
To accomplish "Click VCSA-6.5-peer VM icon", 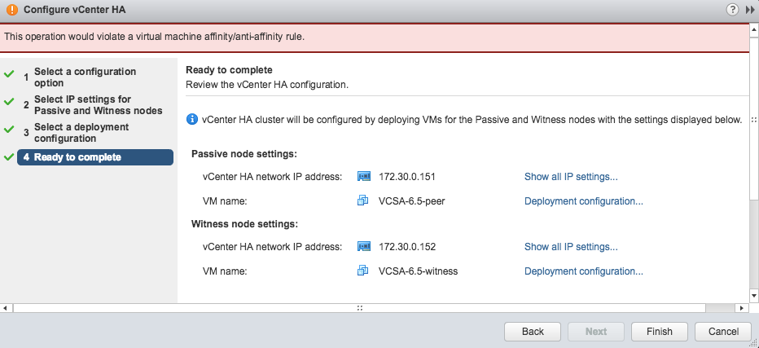I will tap(363, 200).
